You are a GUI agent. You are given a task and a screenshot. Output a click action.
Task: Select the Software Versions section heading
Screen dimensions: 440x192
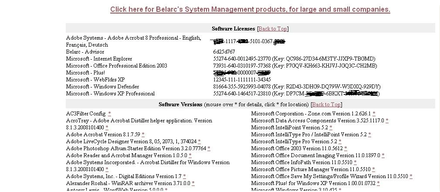[x=180, y=104]
